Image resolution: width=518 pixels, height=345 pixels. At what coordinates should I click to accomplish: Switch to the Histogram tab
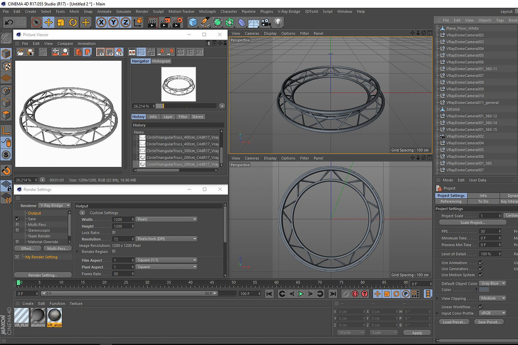[x=161, y=61]
